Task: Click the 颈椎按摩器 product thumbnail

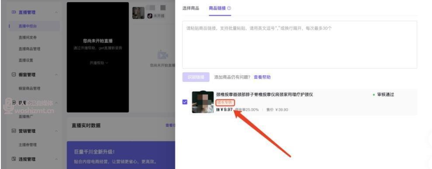Action: [203, 102]
